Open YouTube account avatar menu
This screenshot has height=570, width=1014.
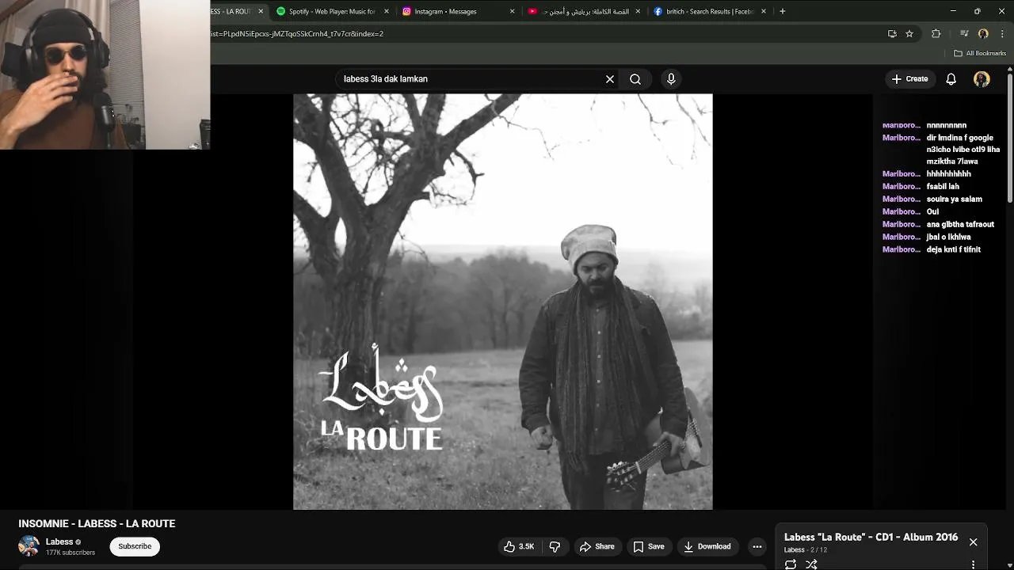pos(982,79)
